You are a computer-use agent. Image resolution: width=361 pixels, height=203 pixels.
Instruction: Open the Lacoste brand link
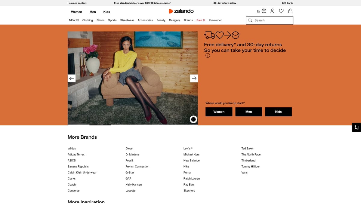[131, 191]
